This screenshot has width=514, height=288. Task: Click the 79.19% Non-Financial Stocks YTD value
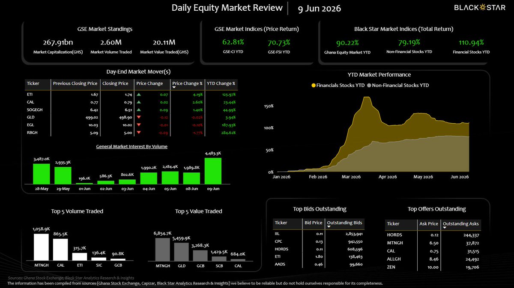[408, 42]
